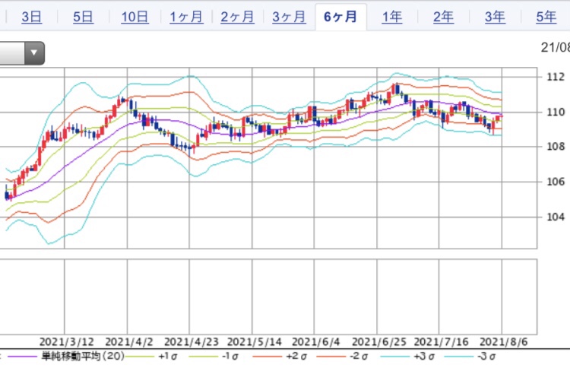Click the 108 price axis label
Screen dimensions: 570x371
(556, 147)
